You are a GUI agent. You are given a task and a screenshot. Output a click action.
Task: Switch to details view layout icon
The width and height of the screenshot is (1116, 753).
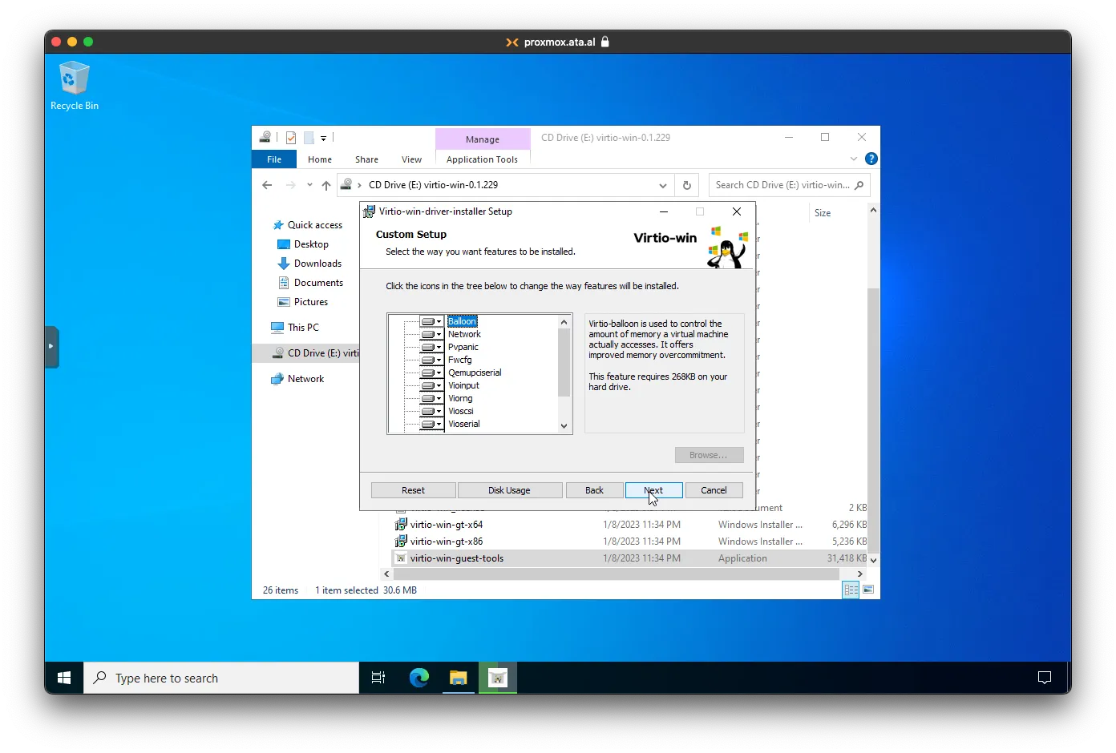(851, 590)
